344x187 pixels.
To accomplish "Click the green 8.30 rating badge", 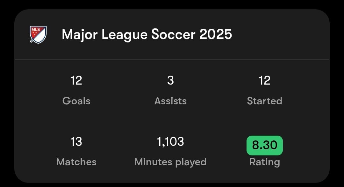I will point(265,145).
